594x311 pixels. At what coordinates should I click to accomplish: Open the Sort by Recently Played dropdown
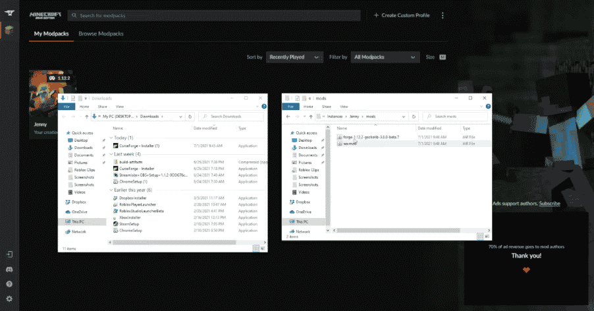click(x=294, y=57)
